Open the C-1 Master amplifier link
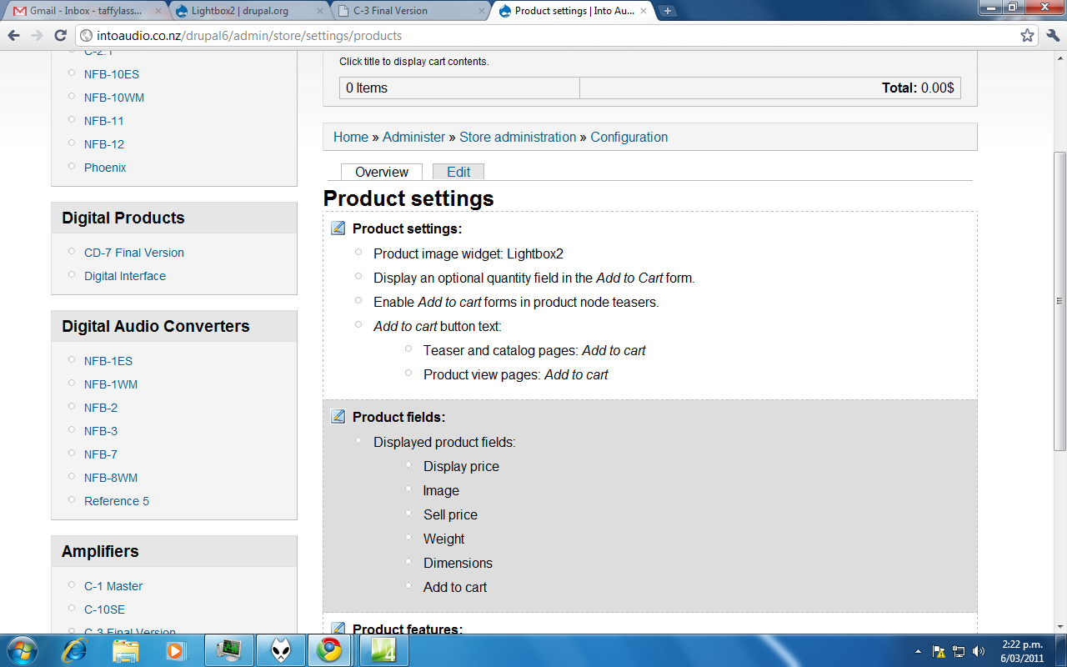The image size is (1067, 667). [113, 586]
